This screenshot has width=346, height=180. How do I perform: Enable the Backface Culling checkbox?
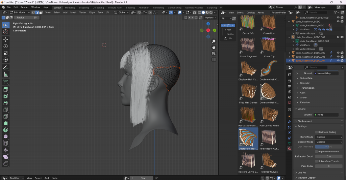tap(317, 132)
